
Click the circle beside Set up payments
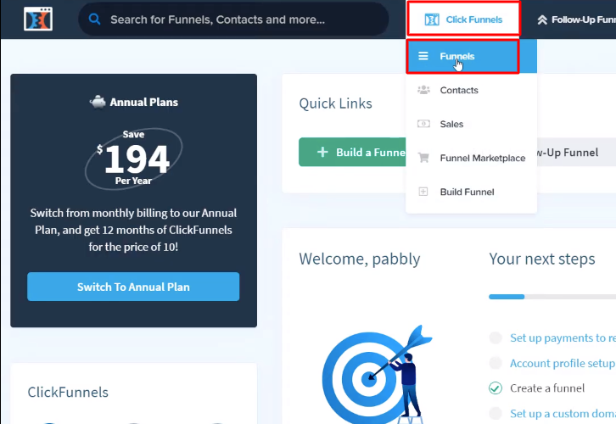point(496,338)
